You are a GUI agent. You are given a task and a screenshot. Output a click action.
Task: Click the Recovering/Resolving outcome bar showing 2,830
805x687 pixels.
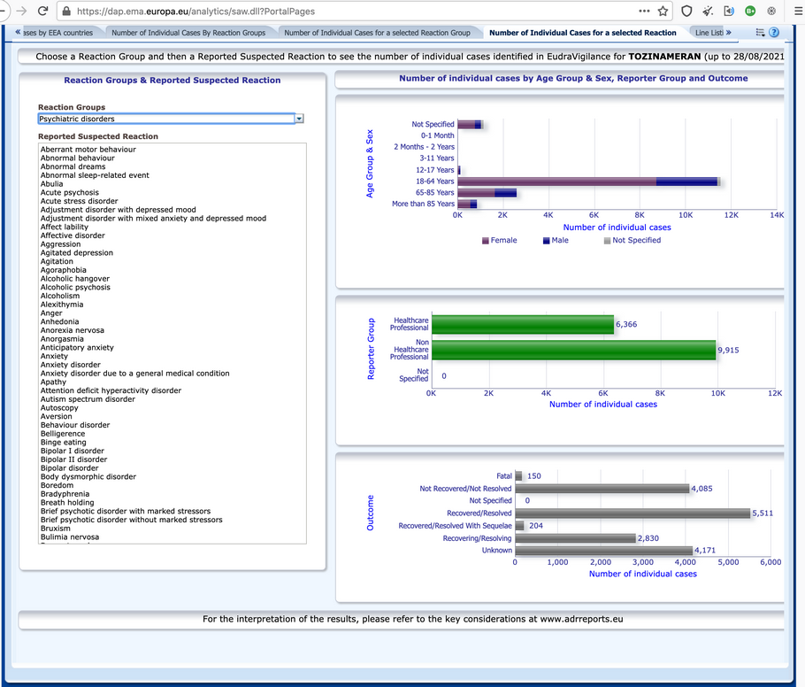(x=576, y=538)
